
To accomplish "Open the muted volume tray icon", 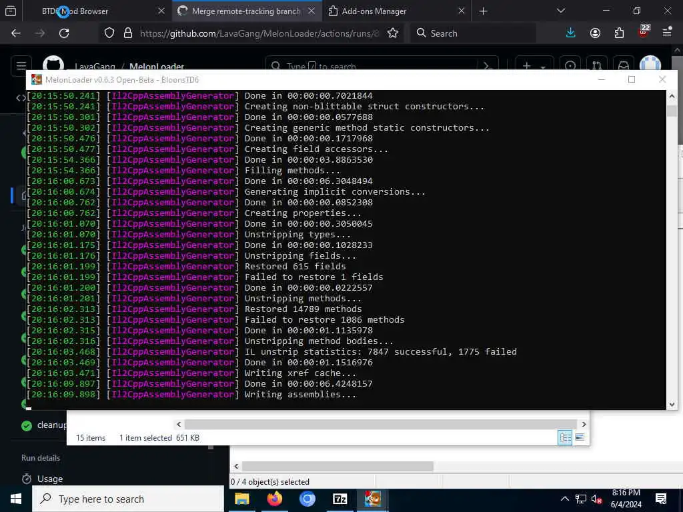I will click(597, 499).
